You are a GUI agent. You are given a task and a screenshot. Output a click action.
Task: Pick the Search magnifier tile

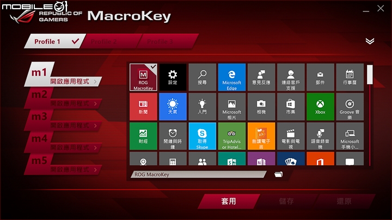click(202, 77)
